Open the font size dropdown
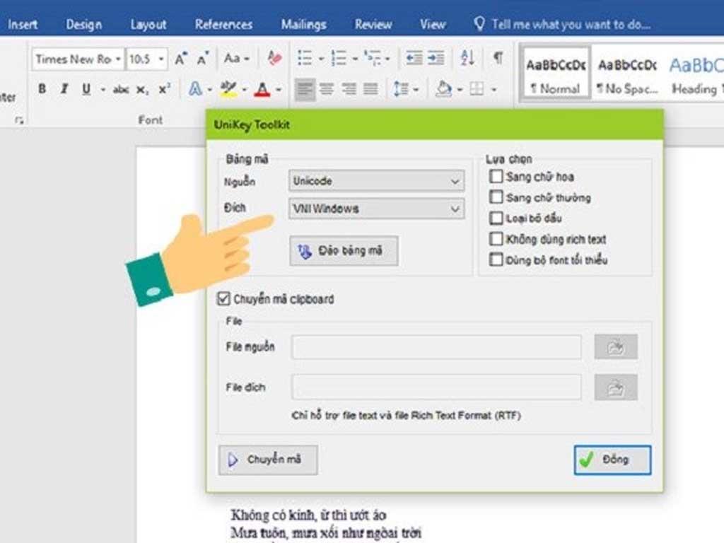This screenshot has width=724, height=543. click(x=161, y=59)
